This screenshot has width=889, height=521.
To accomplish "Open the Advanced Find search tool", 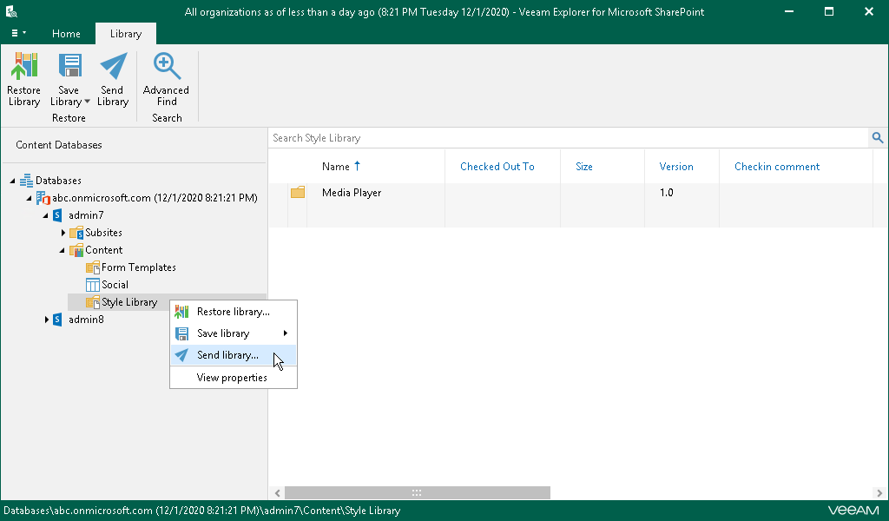I will click(166, 79).
